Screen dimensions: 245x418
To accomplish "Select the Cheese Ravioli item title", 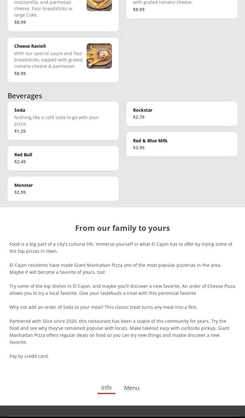I will tap(30, 46).
